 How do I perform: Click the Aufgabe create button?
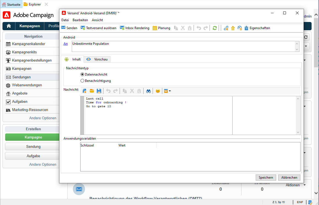pos(32,156)
